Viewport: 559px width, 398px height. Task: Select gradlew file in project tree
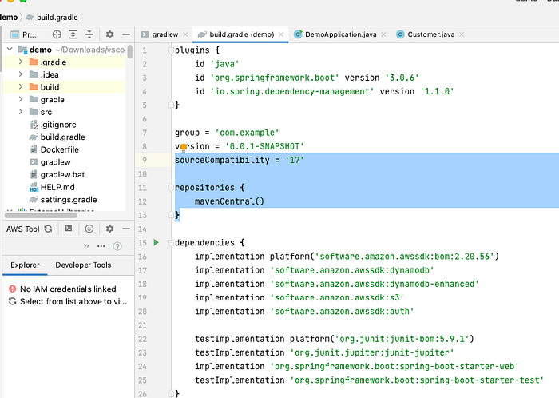50,162
